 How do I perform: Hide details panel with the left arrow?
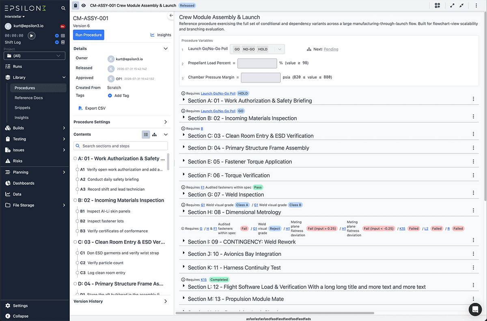tap(171, 15)
